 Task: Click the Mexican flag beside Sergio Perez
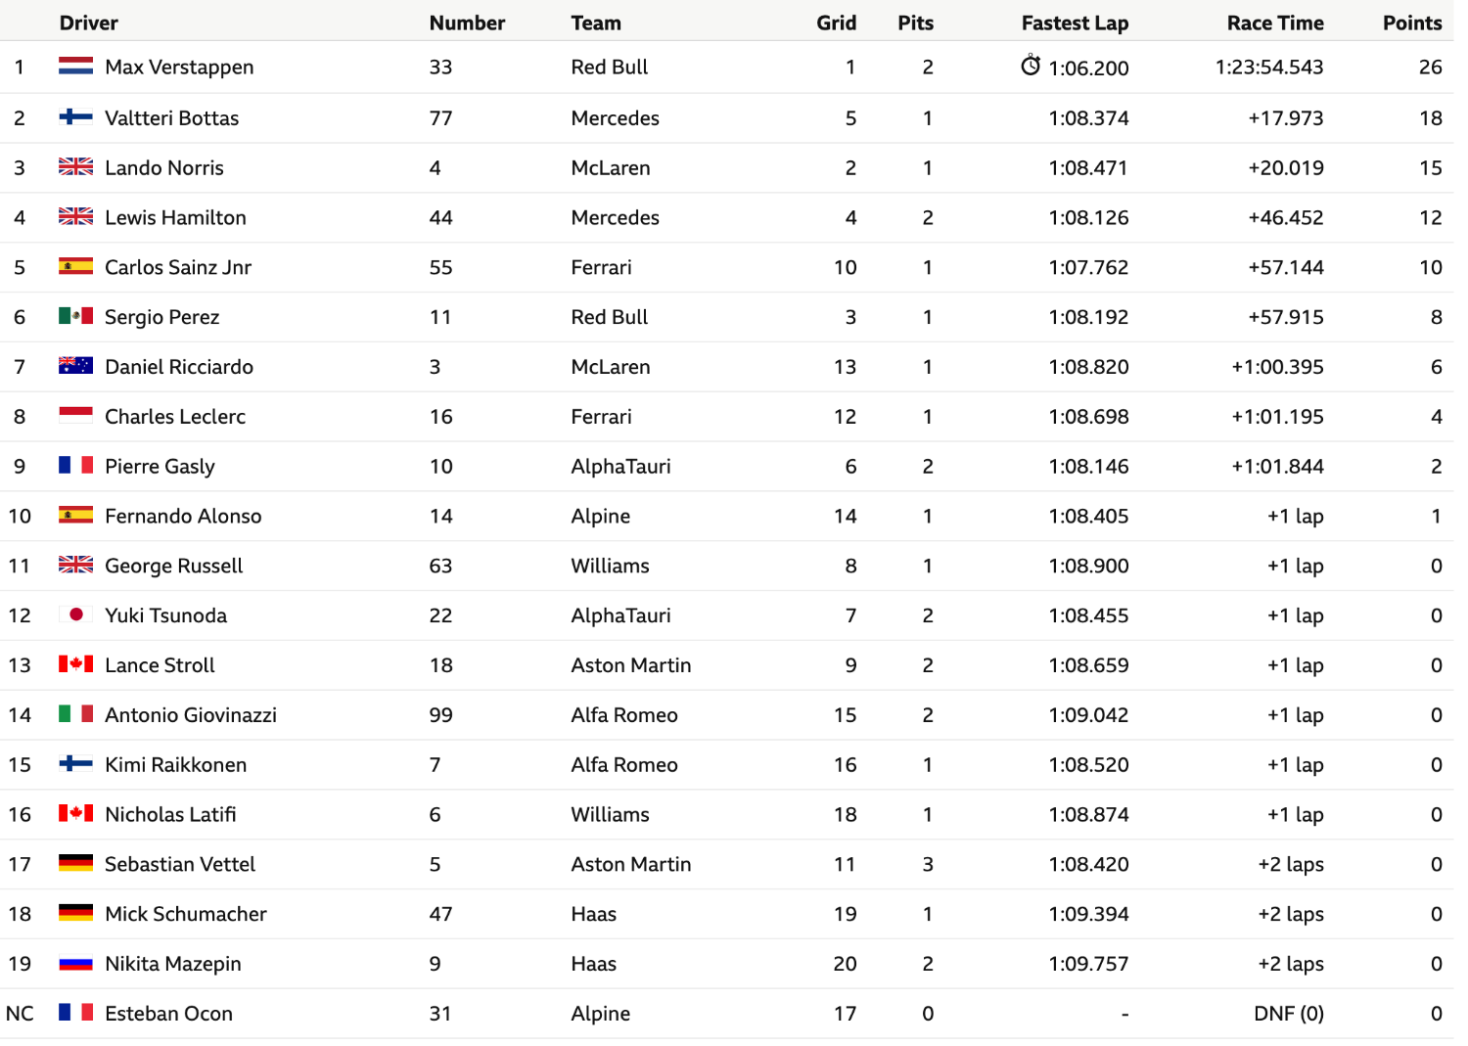75,316
